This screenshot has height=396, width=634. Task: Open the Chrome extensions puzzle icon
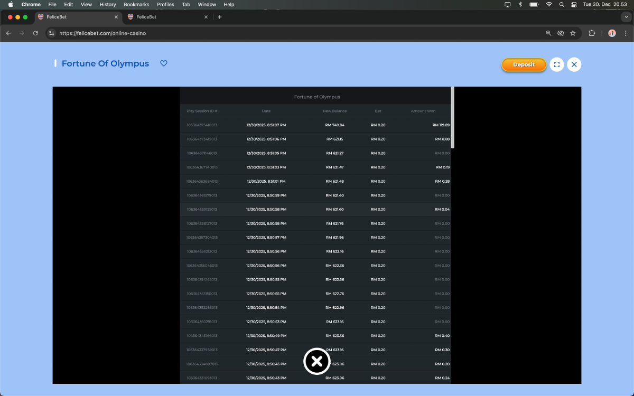click(592, 33)
